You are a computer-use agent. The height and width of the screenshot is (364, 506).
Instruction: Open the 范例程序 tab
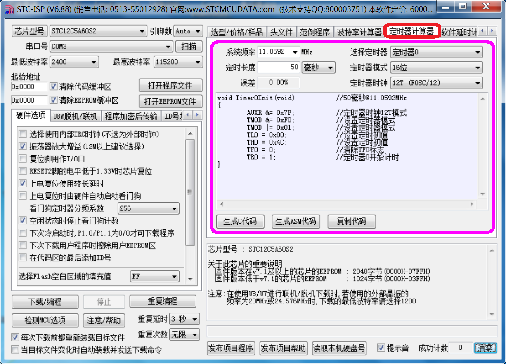pyautogui.click(x=315, y=31)
